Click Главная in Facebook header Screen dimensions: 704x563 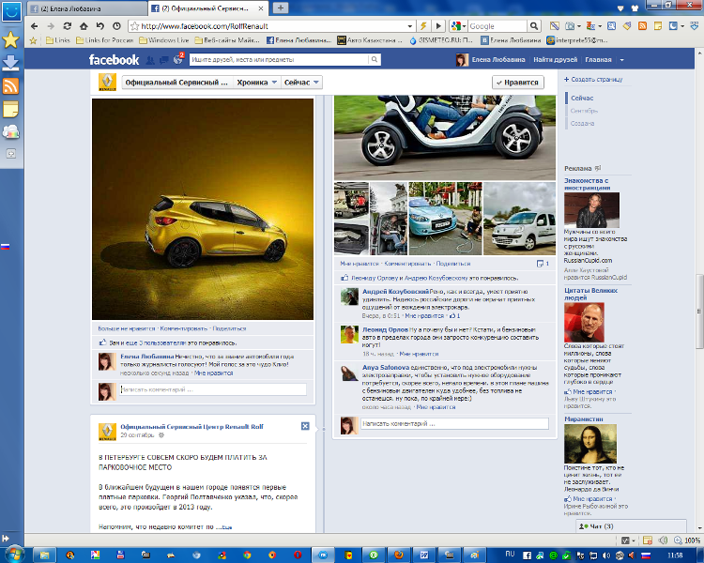click(x=598, y=60)
